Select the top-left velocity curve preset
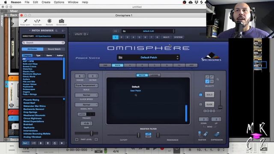The height and width of the screenshot is (154, 274). [207, 77]
